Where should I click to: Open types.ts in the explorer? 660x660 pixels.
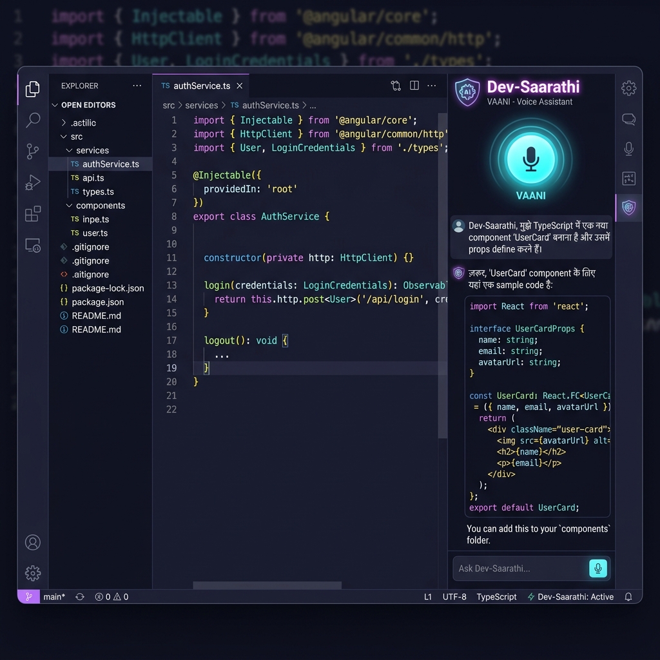[93, 191]
